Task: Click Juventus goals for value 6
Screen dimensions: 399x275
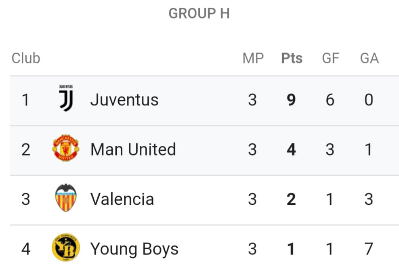Action: 330,100
